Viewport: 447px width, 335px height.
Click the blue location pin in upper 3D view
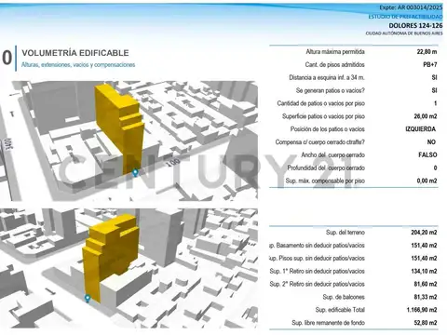point(135,172)
